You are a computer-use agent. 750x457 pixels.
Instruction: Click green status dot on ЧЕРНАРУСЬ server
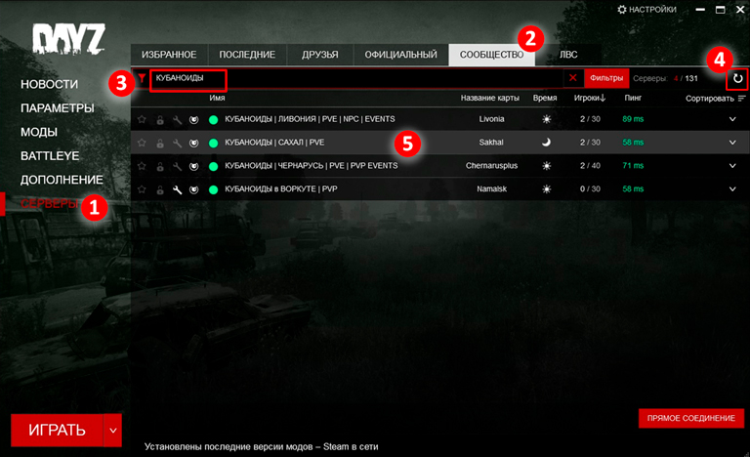coord(213,167)
